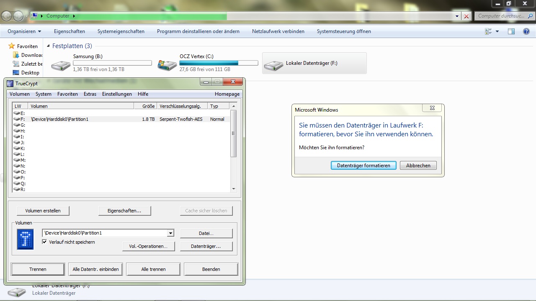Select the K: drive slot in TrueCrypt
The width and height of the screenshot is (536, 301).
(121, 148)
